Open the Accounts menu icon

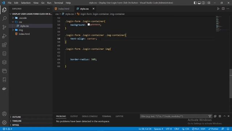pos(4,114)
